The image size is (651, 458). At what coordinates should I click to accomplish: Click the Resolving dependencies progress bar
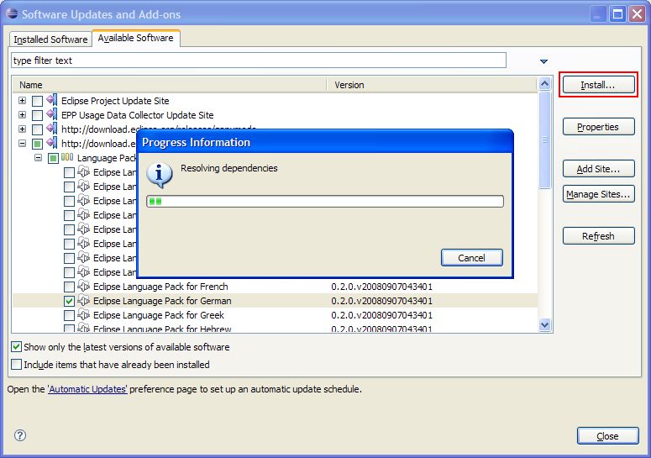pos(325,202)
